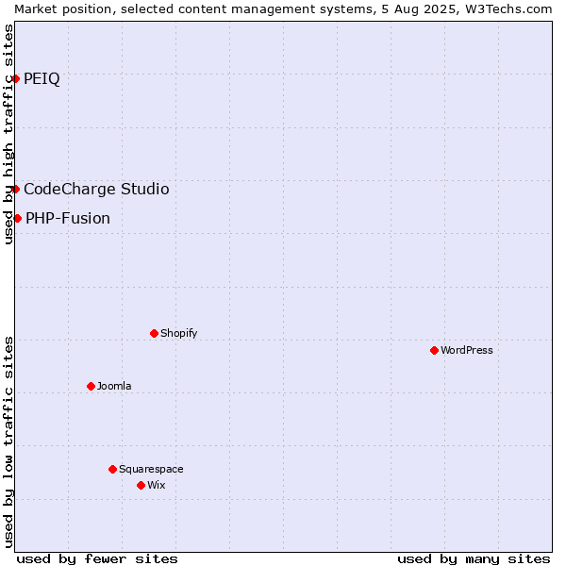Image resolution: width=566 pixels, height=566 pixels.
Task: Select the WordPress data point
Action: pos(434,351)
